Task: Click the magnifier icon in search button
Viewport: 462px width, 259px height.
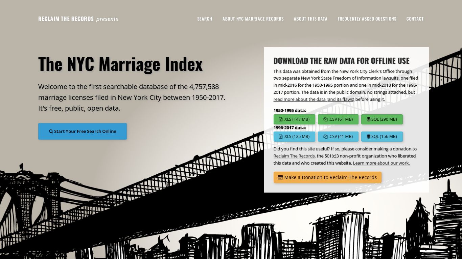Action: [x=51, y=132]
